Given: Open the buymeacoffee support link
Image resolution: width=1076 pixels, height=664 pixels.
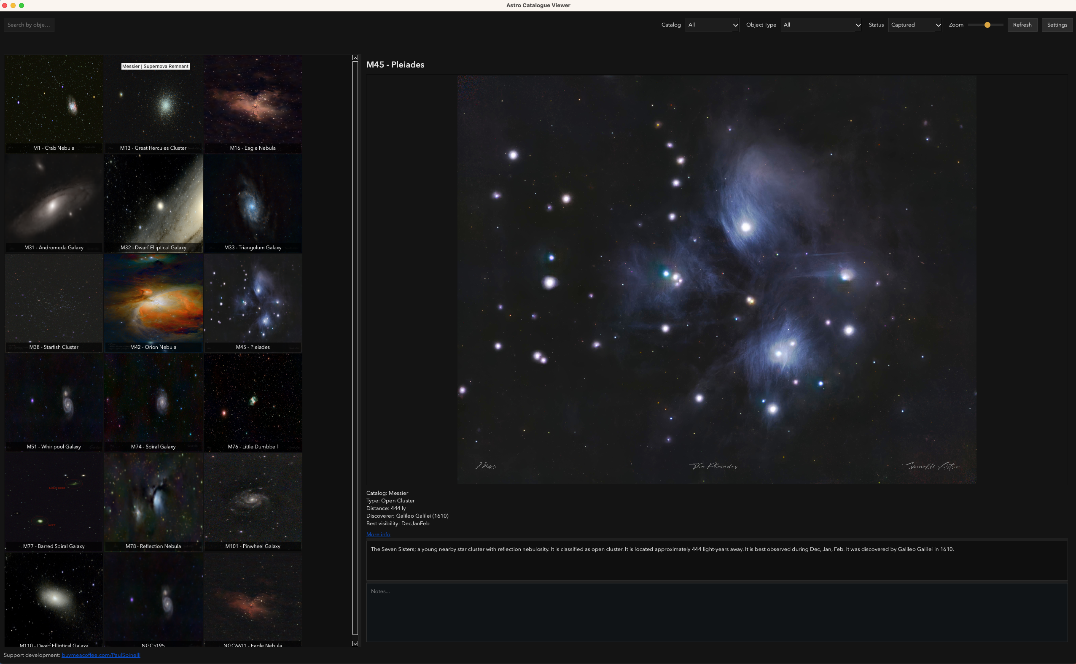Looking at the screenshot, I should coord(100,655).
